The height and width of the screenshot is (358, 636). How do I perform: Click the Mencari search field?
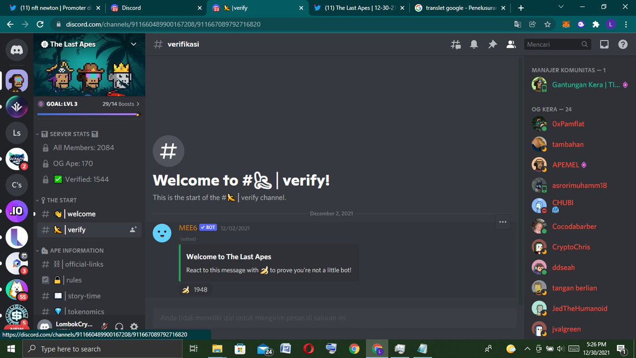[558, 45]
